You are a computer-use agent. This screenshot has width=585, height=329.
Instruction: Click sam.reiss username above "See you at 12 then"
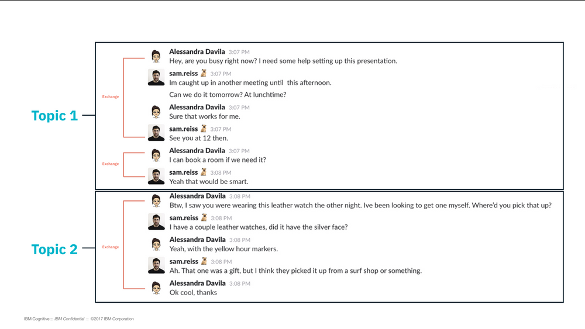pos(184,129)
